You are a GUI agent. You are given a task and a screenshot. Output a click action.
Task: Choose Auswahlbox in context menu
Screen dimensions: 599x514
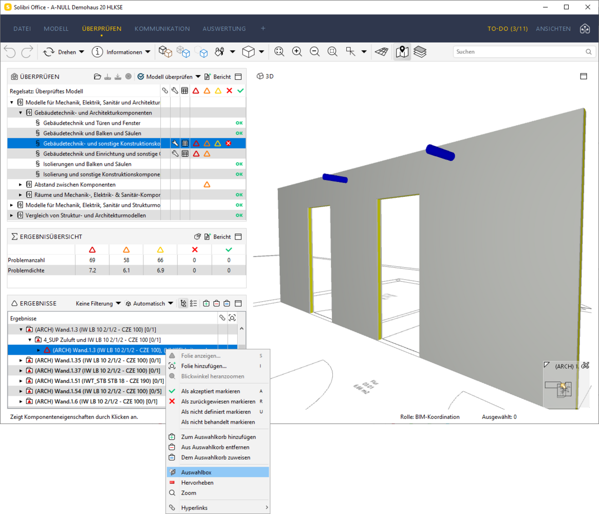coord(218,472)
